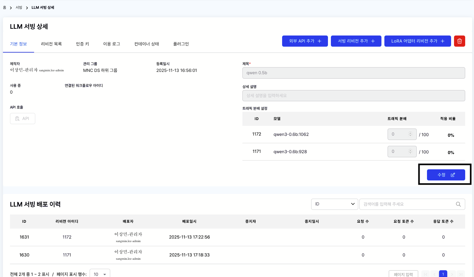Image resolution: width=474 pixels, height=277 pixels.
Task: Click the 수정 edit button
Action: click(x=446, y=175)
